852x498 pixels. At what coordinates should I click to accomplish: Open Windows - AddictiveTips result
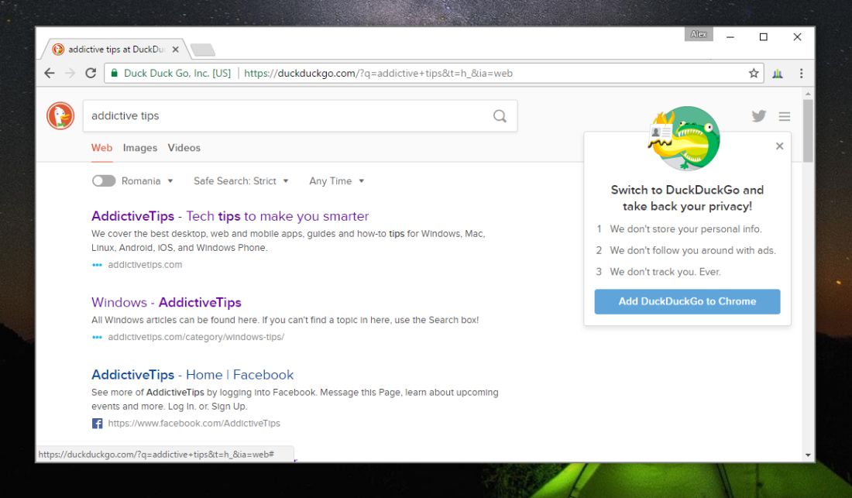167,303
